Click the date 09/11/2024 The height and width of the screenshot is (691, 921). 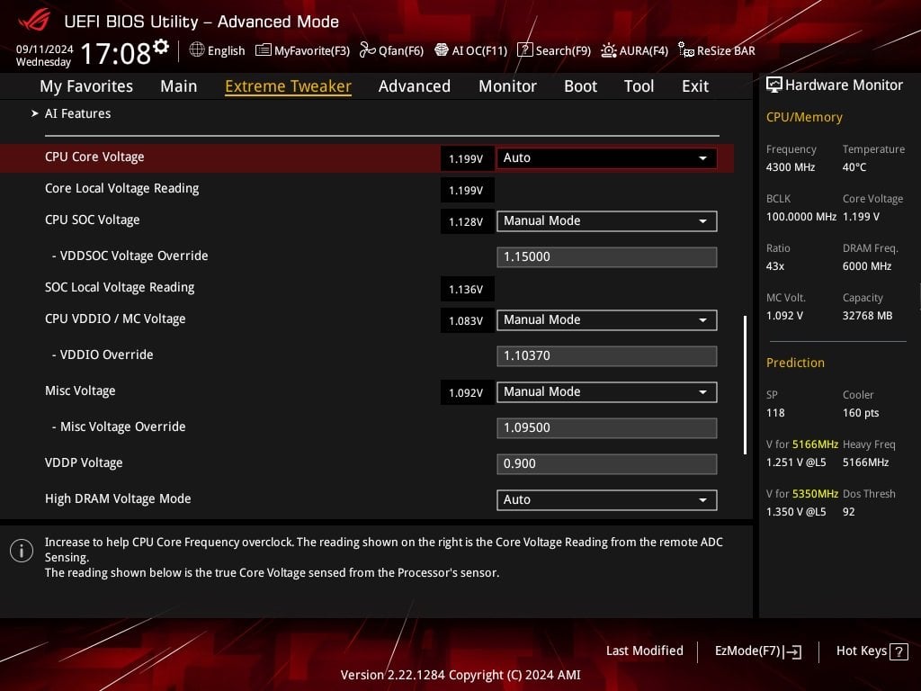point(45,49)
